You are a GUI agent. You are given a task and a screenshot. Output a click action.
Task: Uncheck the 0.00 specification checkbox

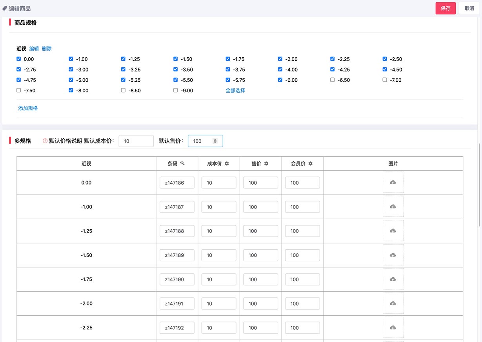19,59
